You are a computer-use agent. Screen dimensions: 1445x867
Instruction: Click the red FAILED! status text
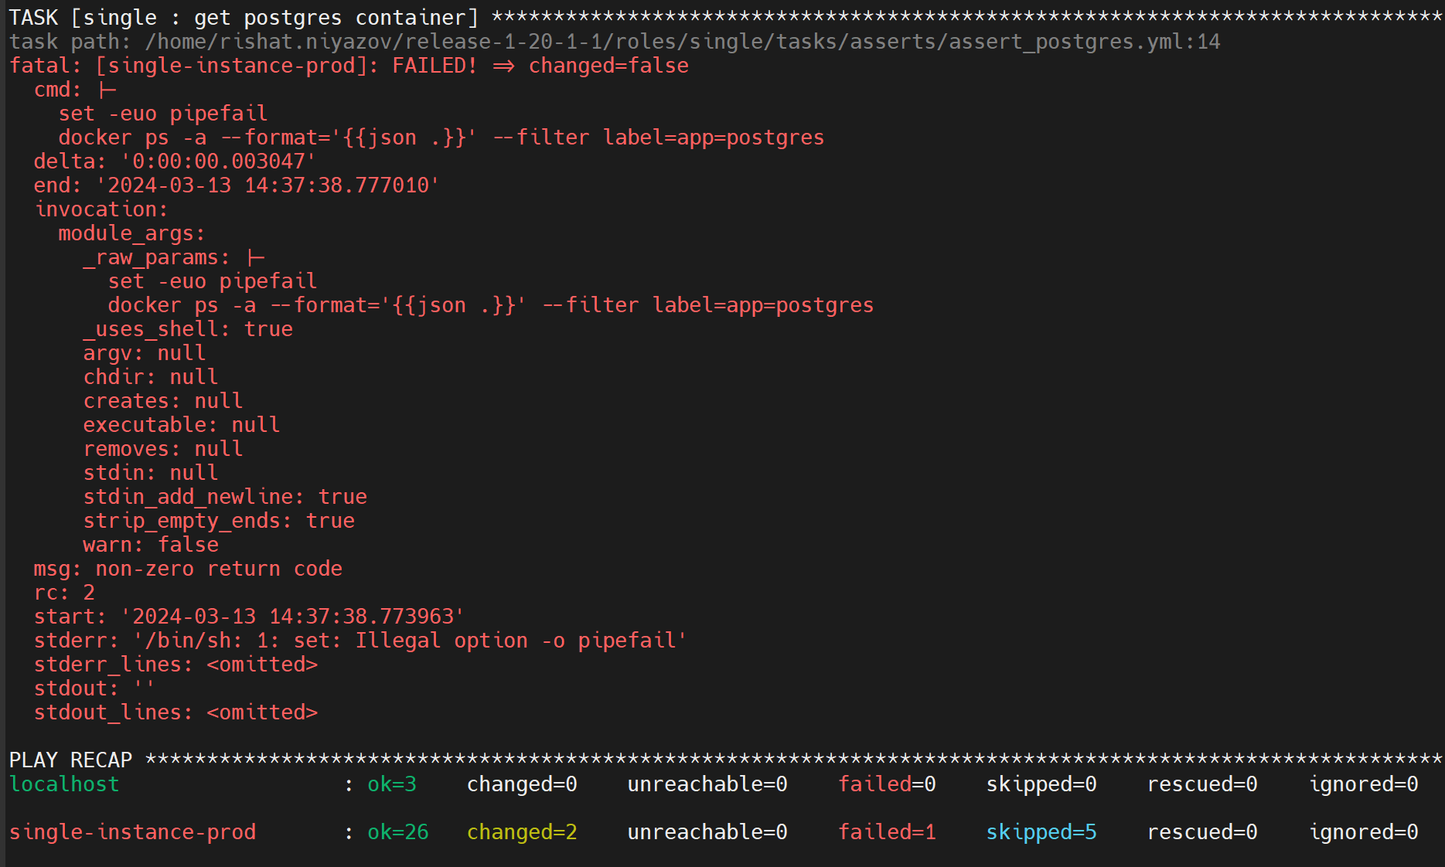coord(434,66)
